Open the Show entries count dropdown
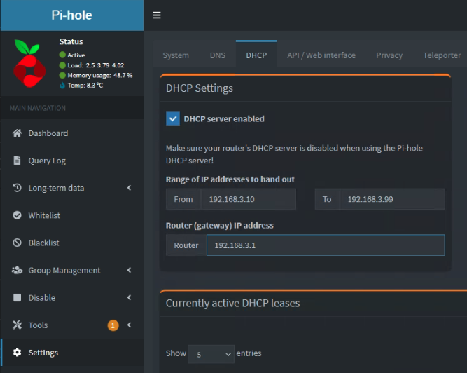 (x=211, y=354)
